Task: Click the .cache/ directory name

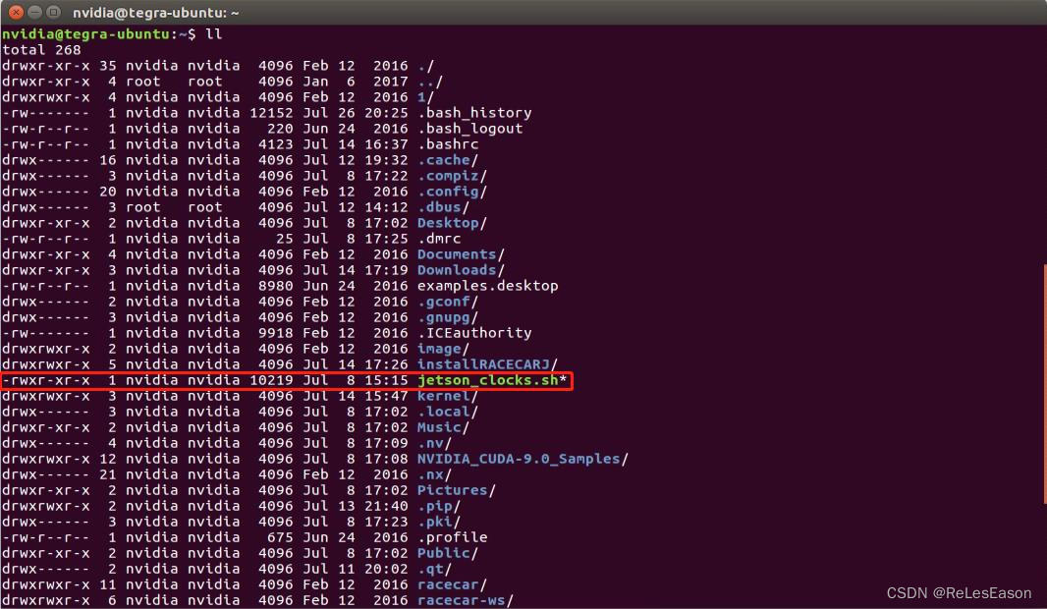Action: click(x=448, y=160)
